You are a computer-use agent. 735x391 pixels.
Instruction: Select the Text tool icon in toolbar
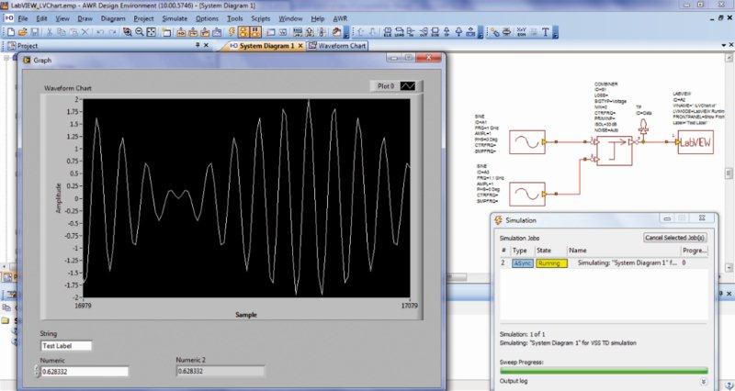546,32
